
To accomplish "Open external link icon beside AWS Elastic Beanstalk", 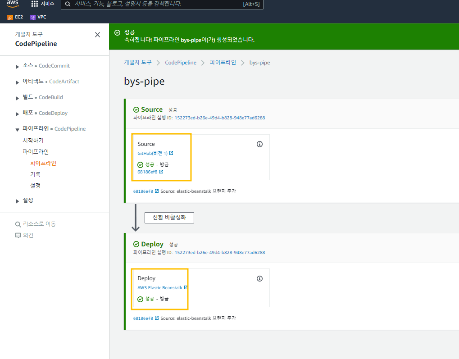I will coord(186,287).
